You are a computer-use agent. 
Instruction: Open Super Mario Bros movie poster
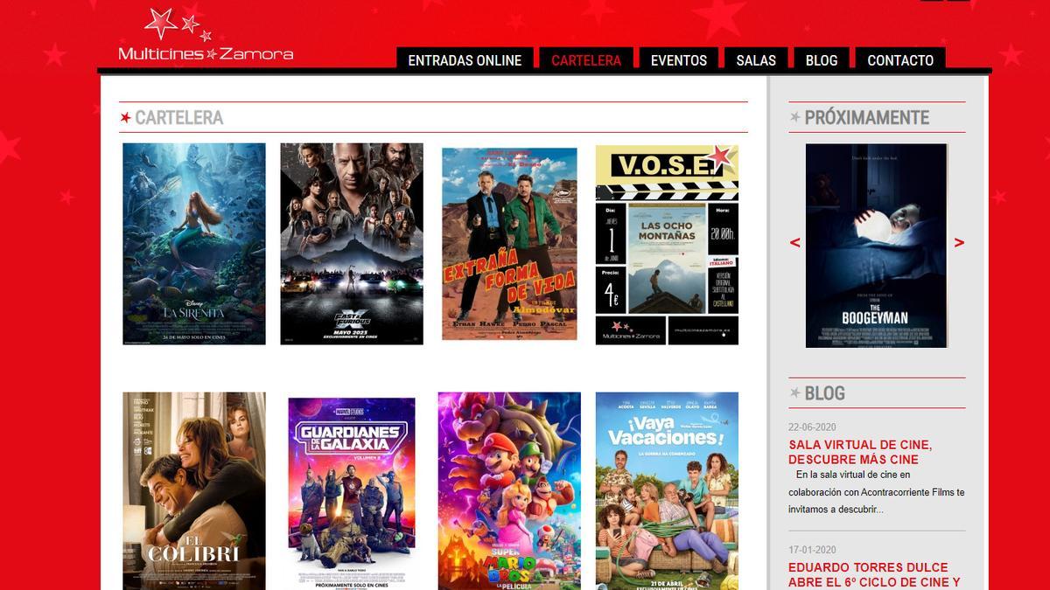click(509, 489)
